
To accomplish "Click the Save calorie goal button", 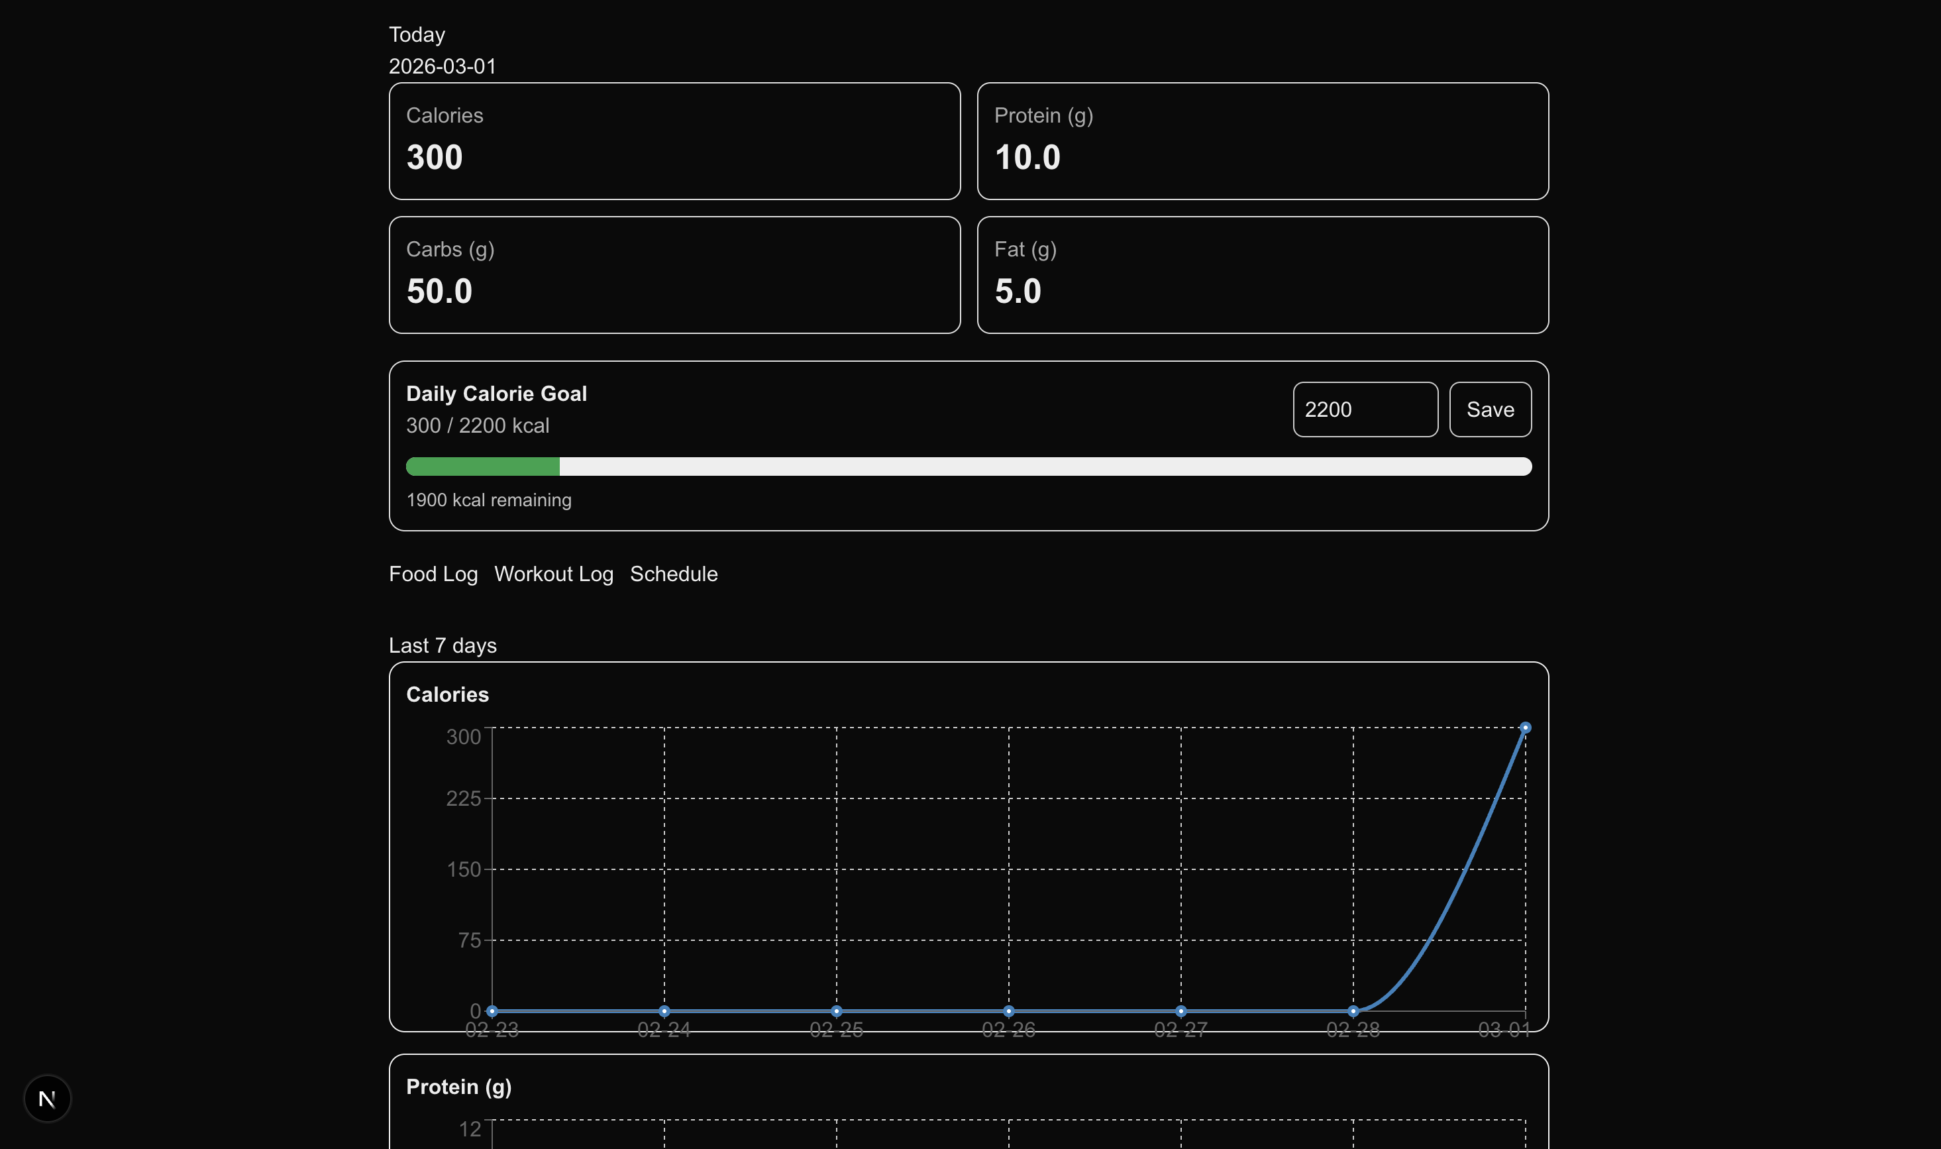I will pos(1489,410).
